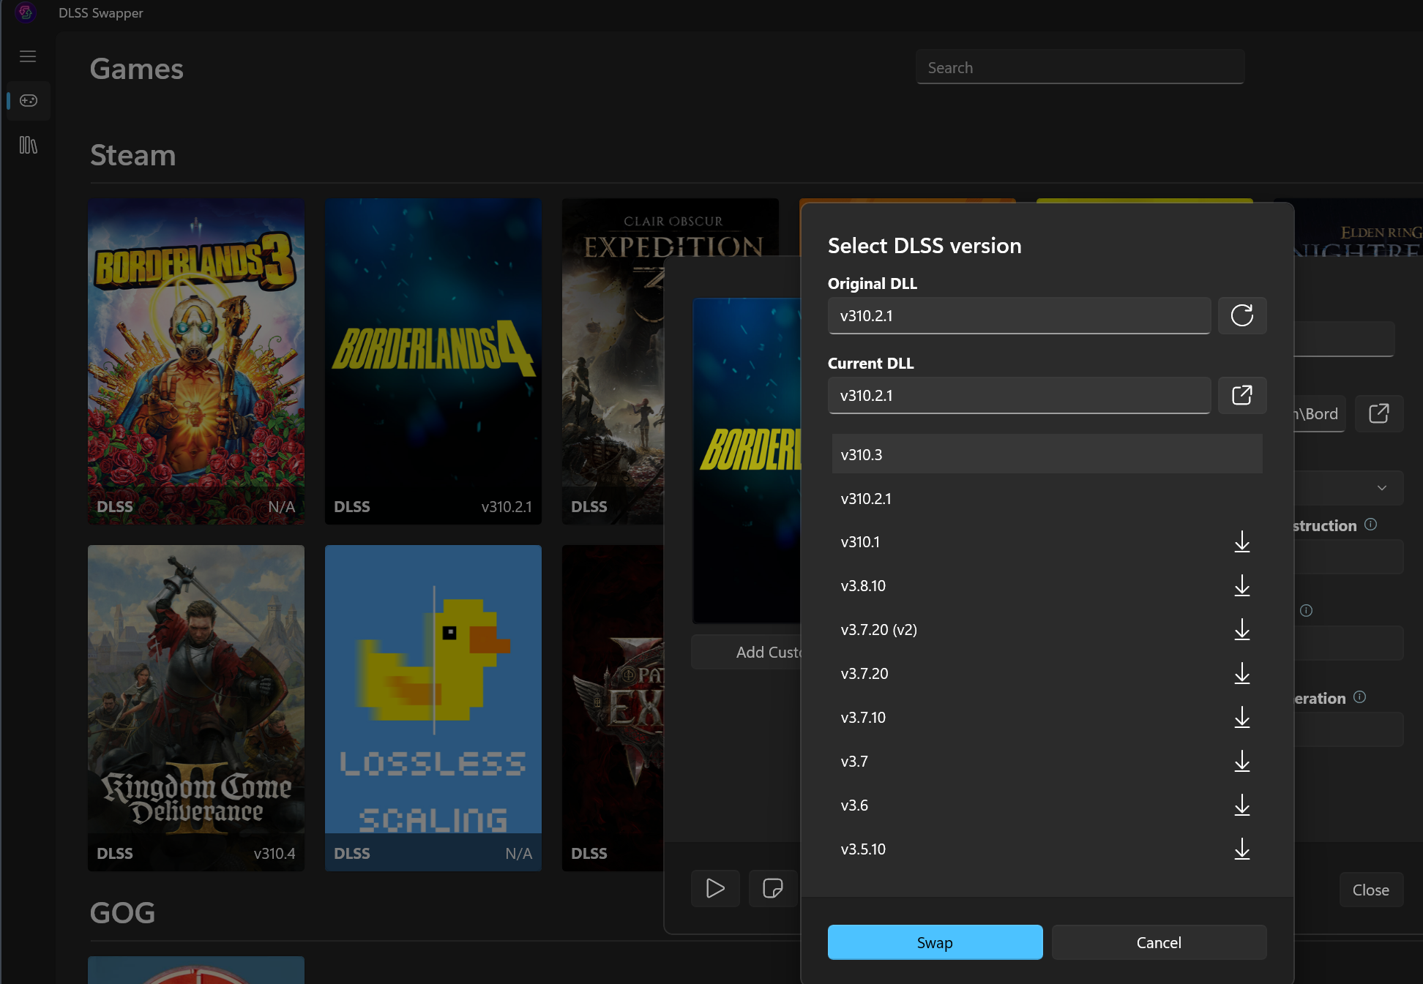The width and height of the screenshot is (1423, 984).
Task: Cancel the DLSS version dialog
Action: pos(1158,942)
